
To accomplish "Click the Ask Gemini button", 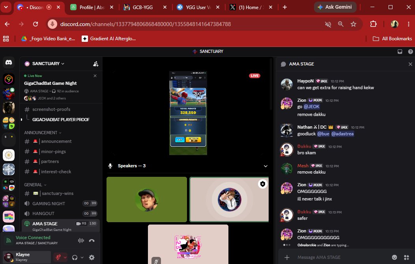I will [335, 7].
